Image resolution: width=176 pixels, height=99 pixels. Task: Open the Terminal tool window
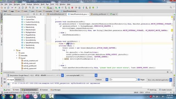point(44,90)
